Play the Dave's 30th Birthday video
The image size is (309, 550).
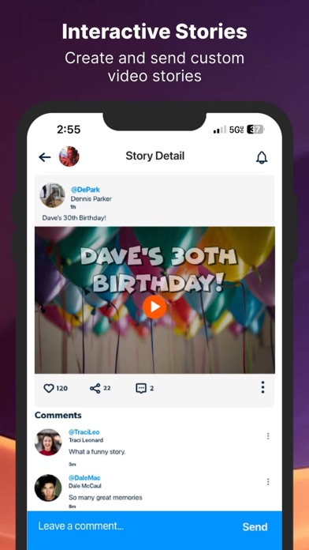[154, 307]
